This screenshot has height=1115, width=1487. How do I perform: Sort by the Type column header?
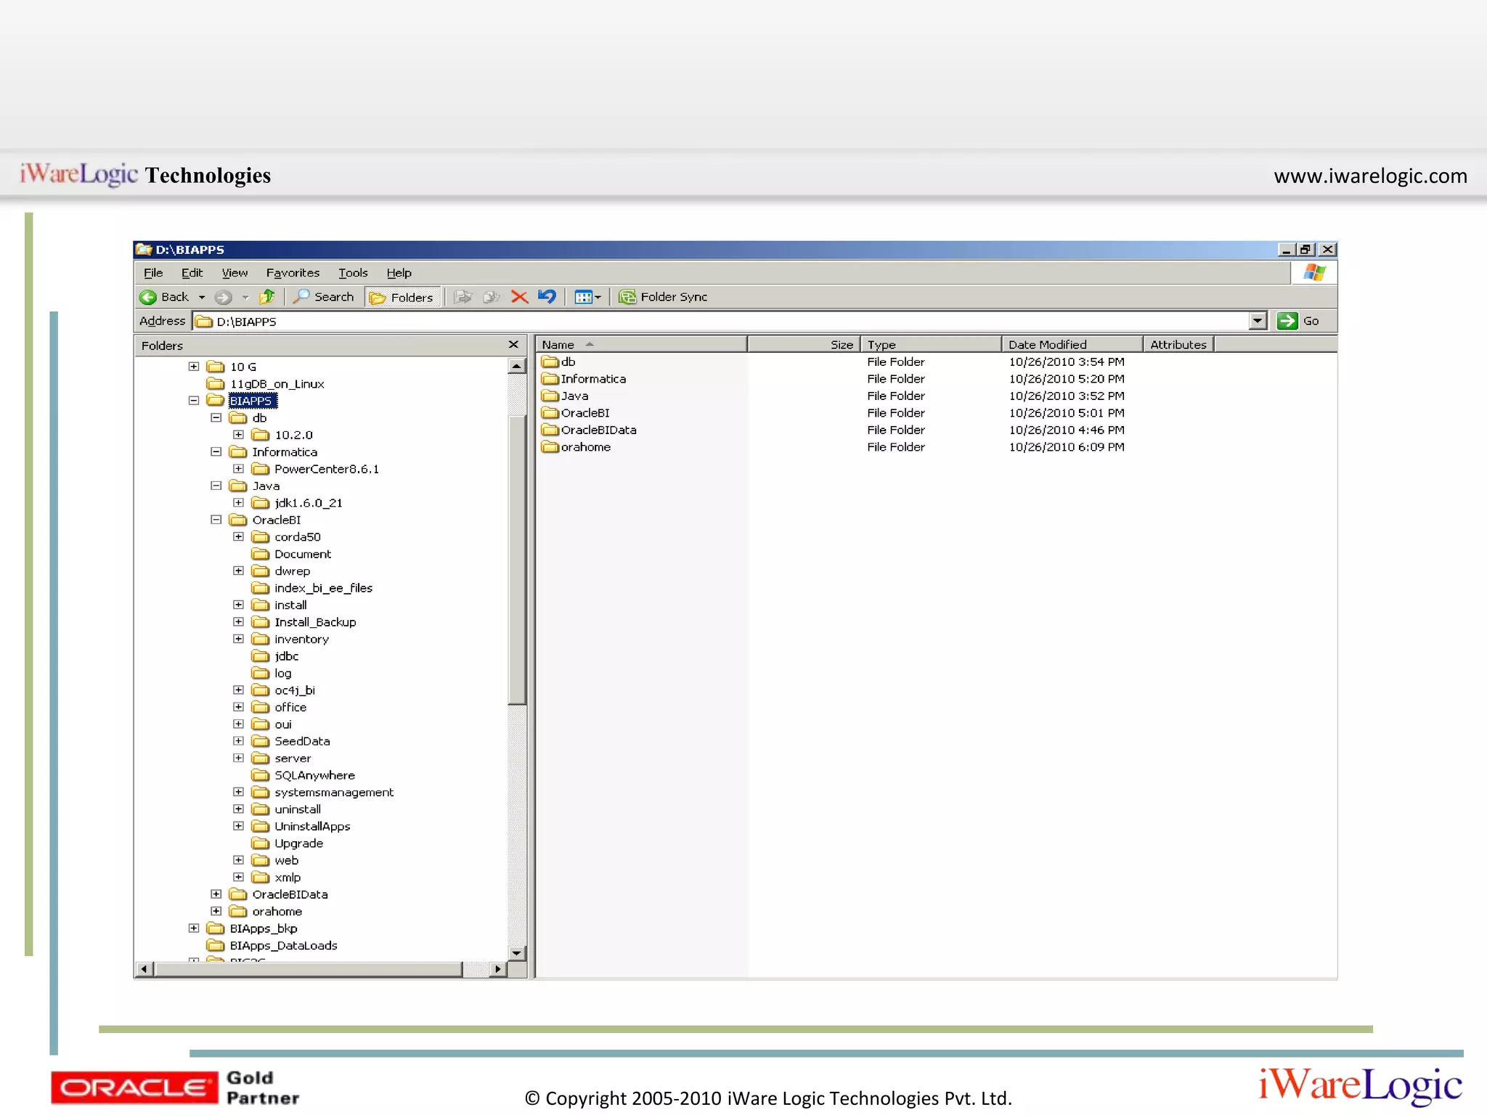[x=931, y=345]
